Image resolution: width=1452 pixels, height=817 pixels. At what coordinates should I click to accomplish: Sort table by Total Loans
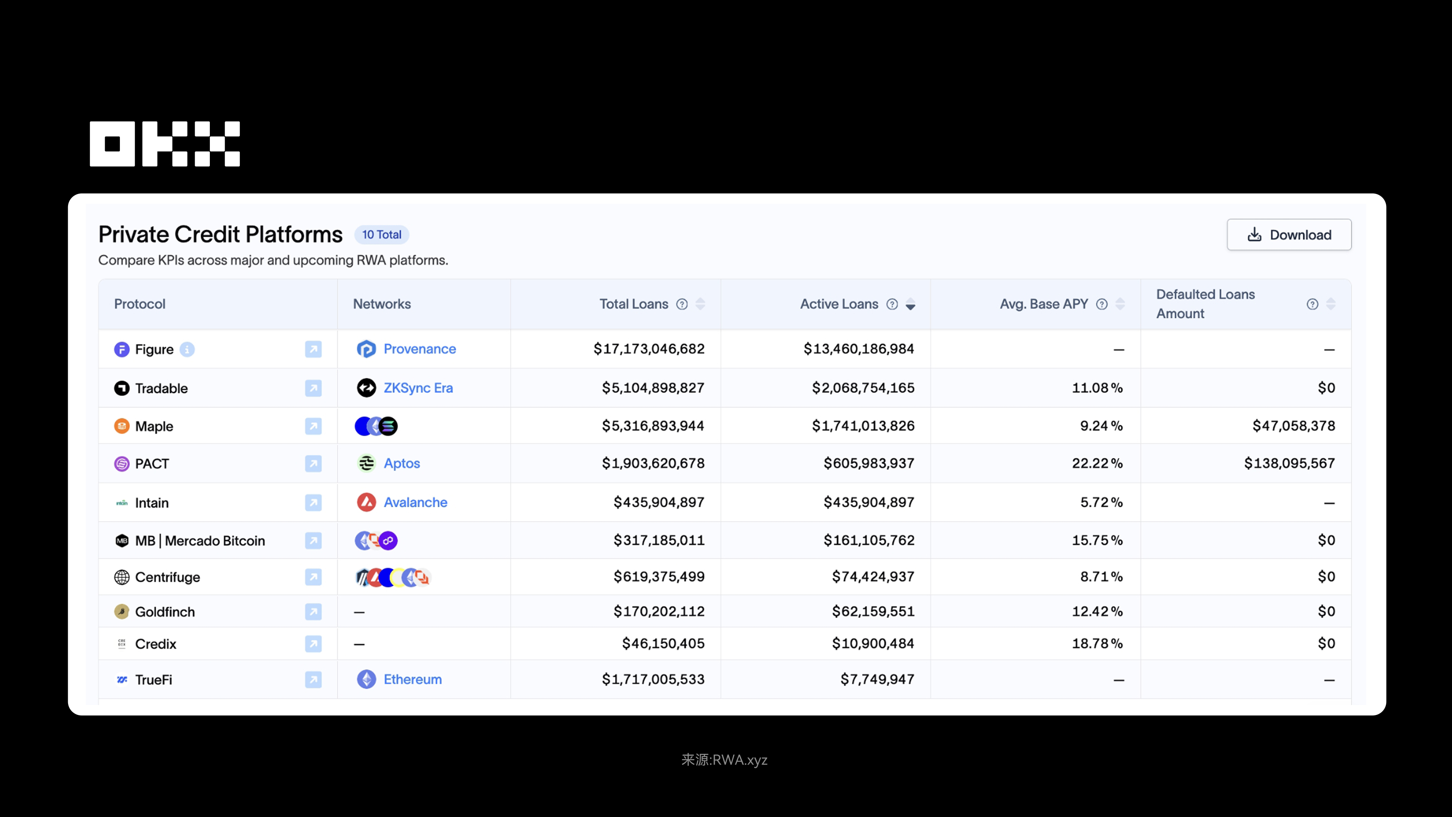[700, 304]
